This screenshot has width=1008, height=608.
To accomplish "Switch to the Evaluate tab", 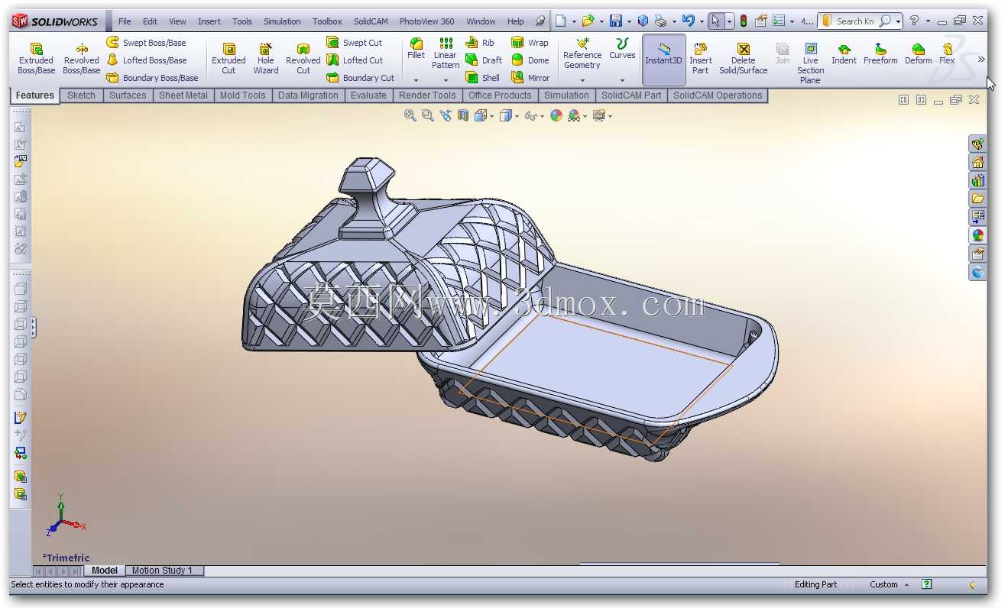I will coord(368,95).
